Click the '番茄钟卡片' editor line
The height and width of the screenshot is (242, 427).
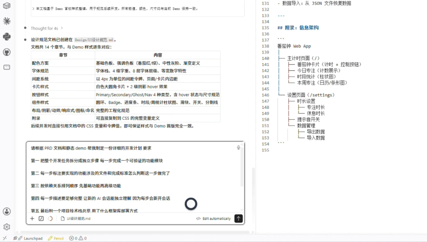tap(329, 64)
